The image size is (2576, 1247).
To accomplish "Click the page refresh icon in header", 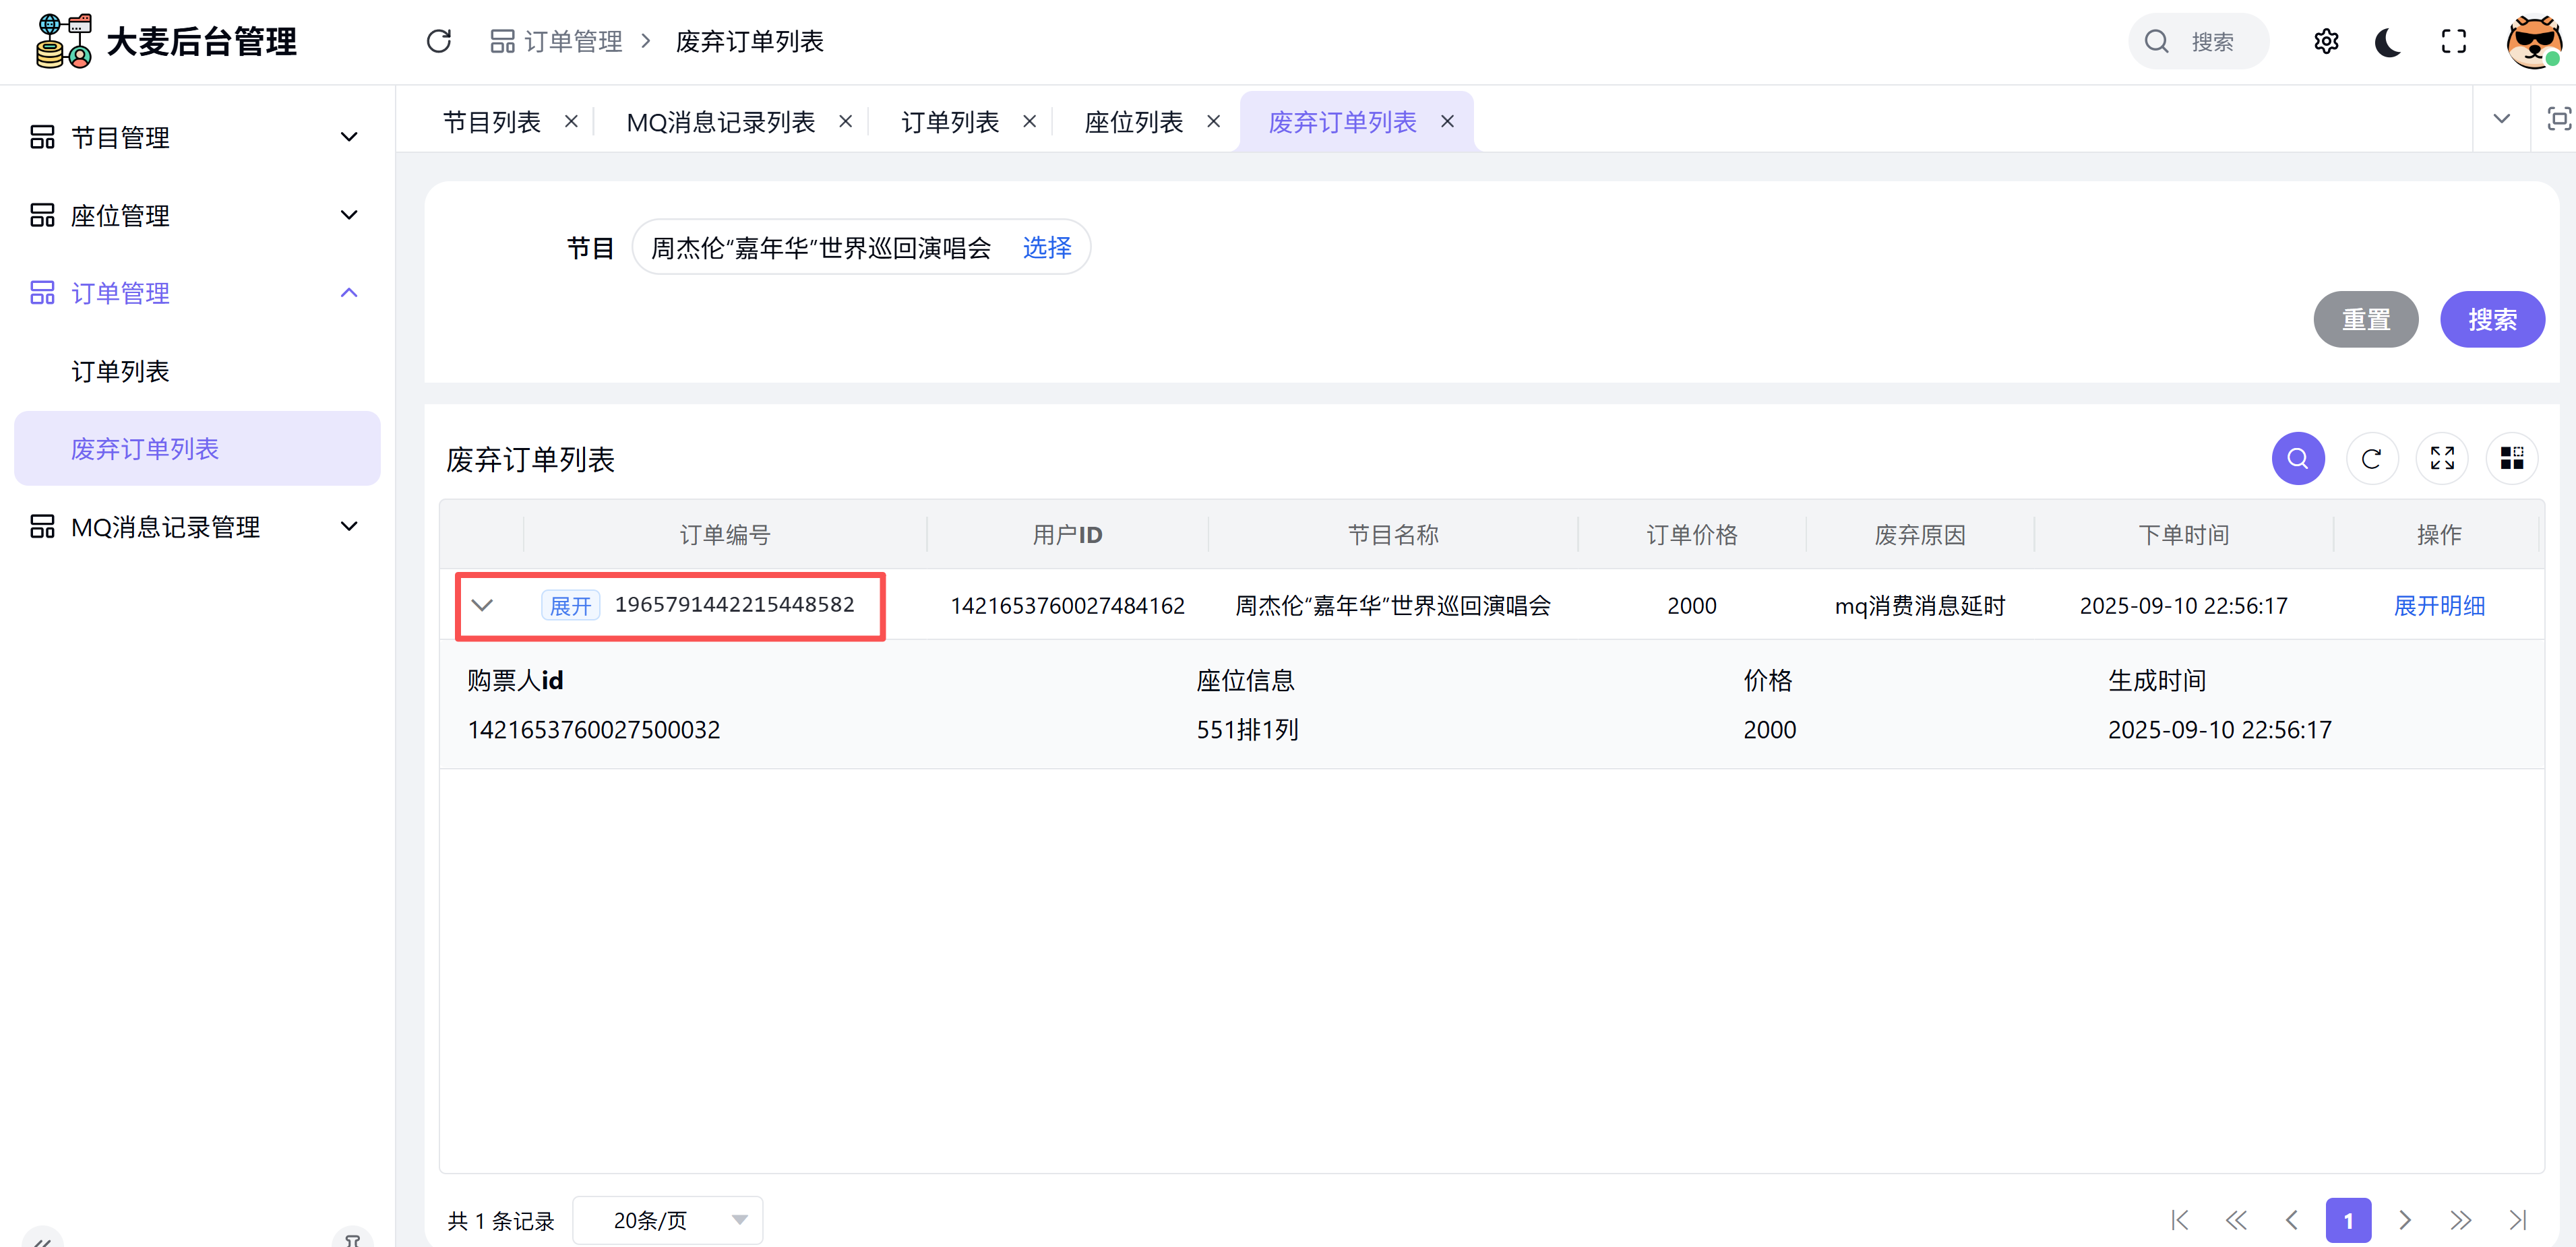I will (x=438, y=41).
